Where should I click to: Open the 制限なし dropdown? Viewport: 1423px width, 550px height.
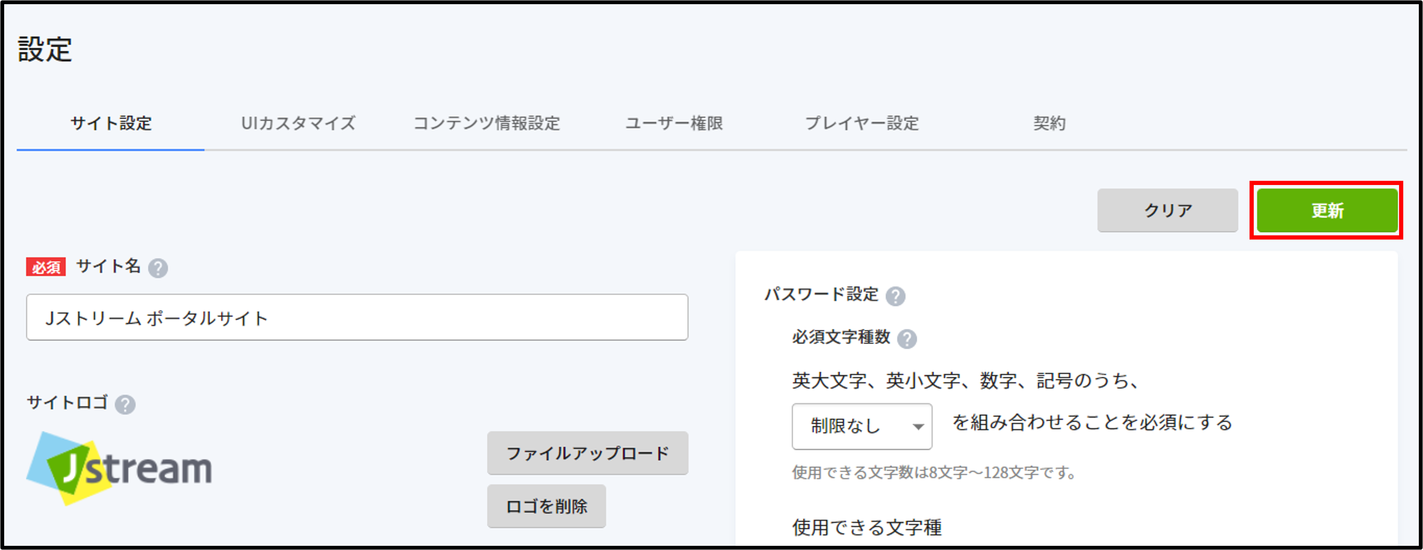(862, 426)
